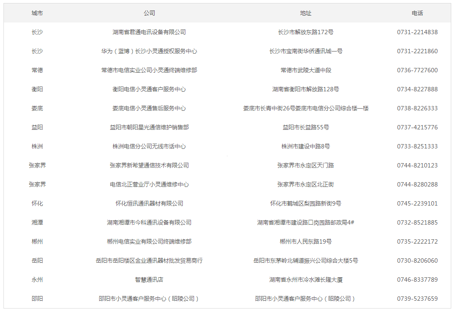Click phone number 0744-8280288
Screen dimensions: 456x312
417,184
